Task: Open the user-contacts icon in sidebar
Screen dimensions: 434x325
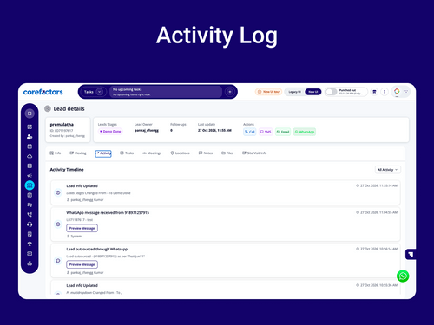Action: [x=30, y=137]
